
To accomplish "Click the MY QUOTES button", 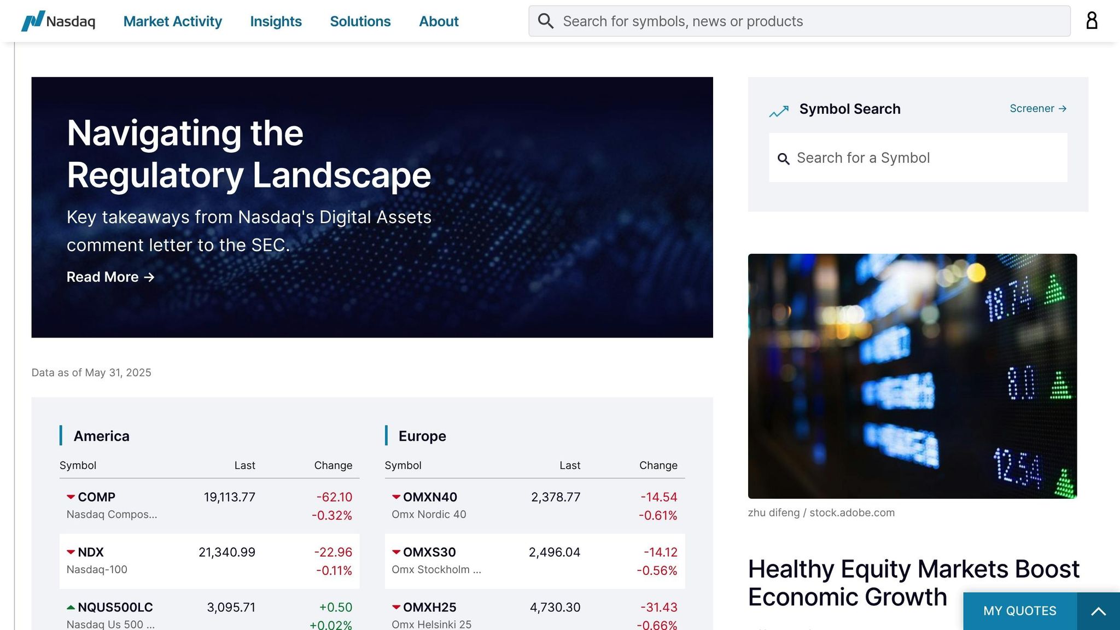I will pyautogui.click(x=1019, y=611).
